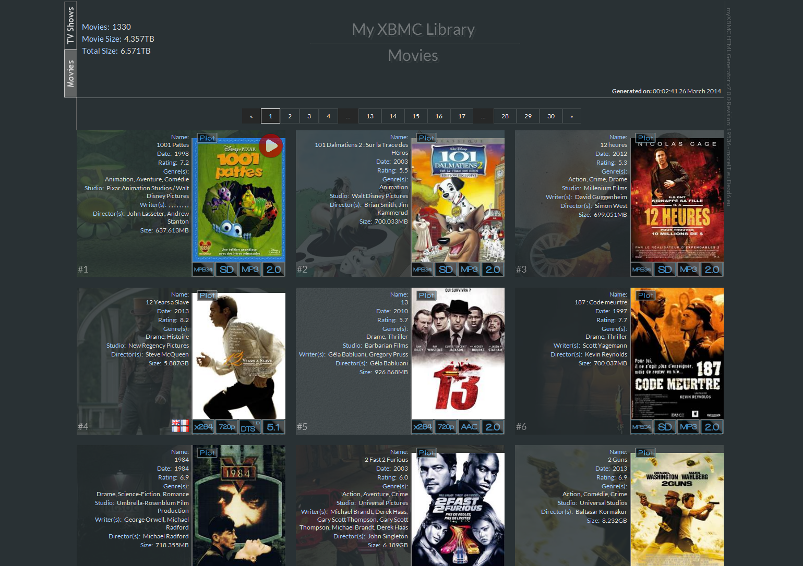Open the 12 heures movie poster

click(x=677, y=200)
